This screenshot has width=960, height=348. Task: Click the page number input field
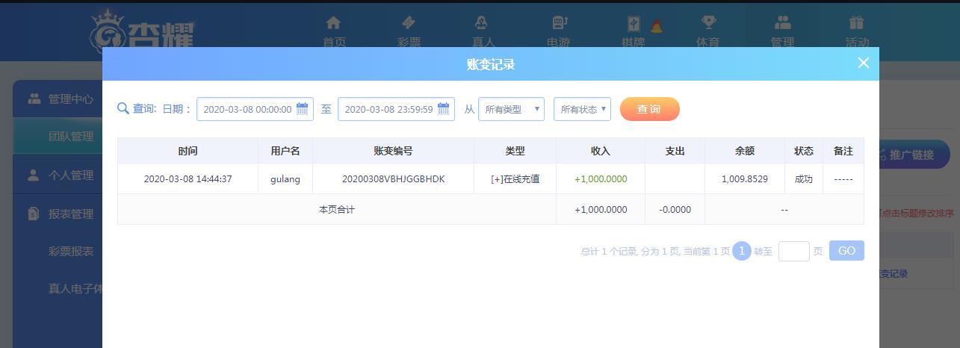coord(793,251)
